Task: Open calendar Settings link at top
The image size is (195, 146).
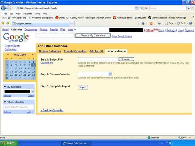Action: click(x=171, y=30)
